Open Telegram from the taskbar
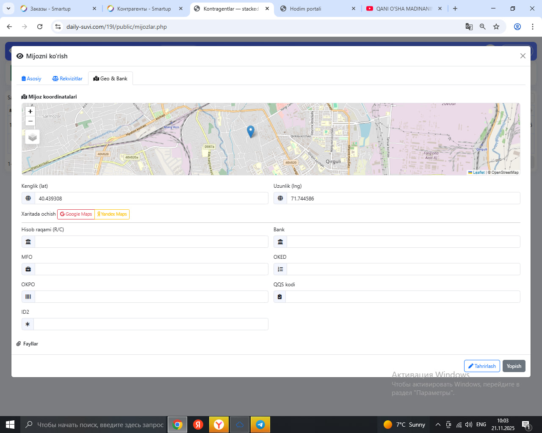Screen dimensions: 542x433 [x=260, y=425]
